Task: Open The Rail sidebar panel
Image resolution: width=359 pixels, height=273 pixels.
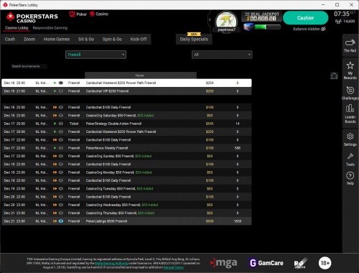Action: tap(350, 45)
